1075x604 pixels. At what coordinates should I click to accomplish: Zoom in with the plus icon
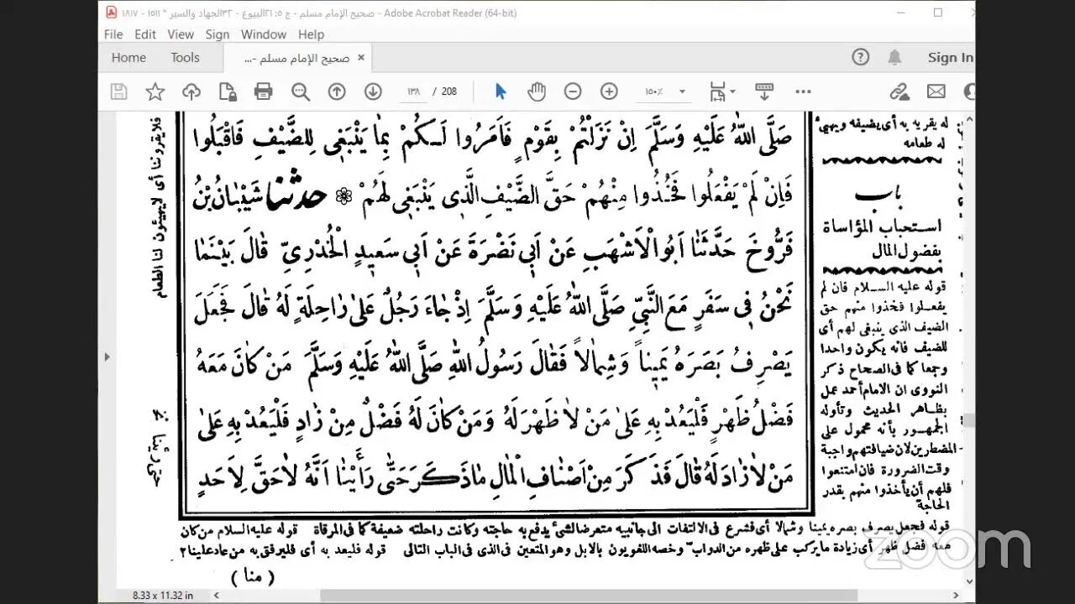coord(610,91)
